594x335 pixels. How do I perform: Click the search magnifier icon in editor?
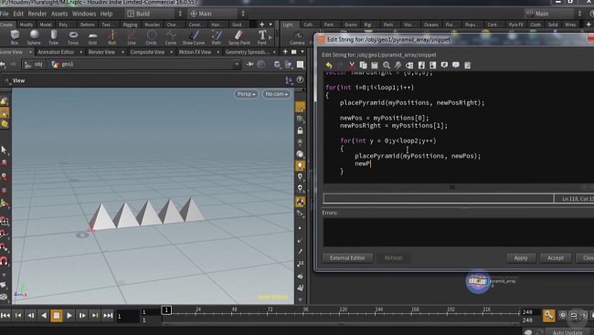coord(387,65)
